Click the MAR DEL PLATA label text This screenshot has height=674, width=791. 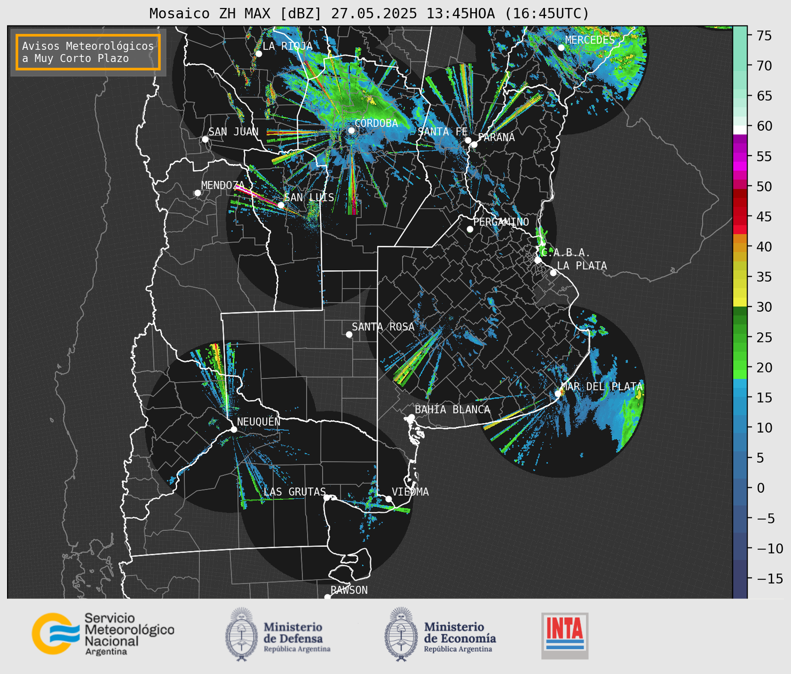(x=602, y=387)
